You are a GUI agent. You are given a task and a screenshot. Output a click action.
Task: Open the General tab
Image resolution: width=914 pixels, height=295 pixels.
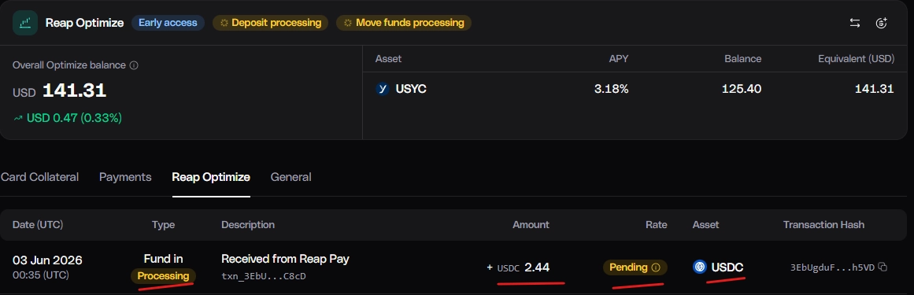[290, 177]
